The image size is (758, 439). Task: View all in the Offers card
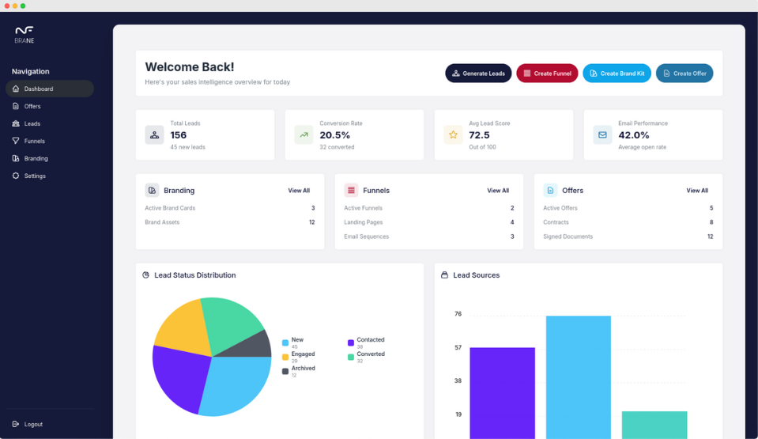[697, 190]
